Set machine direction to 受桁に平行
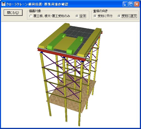This screenshot has height=129, width=141. tap(103, 16)
